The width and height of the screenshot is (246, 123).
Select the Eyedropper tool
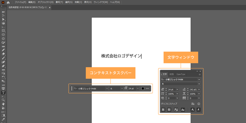[3, 119]
